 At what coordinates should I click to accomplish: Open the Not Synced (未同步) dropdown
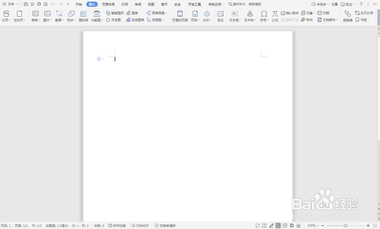pyautogui.click(x=328, y=4)
